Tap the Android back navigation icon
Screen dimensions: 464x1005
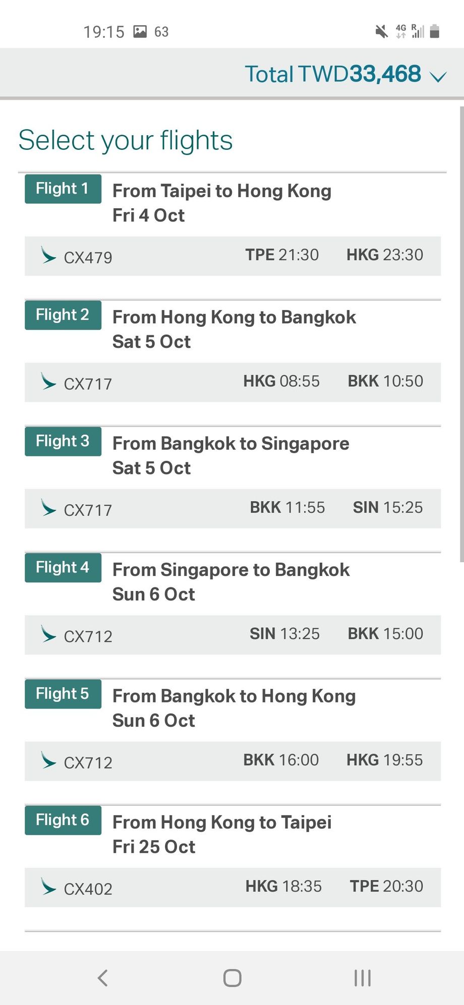point(103,978)
